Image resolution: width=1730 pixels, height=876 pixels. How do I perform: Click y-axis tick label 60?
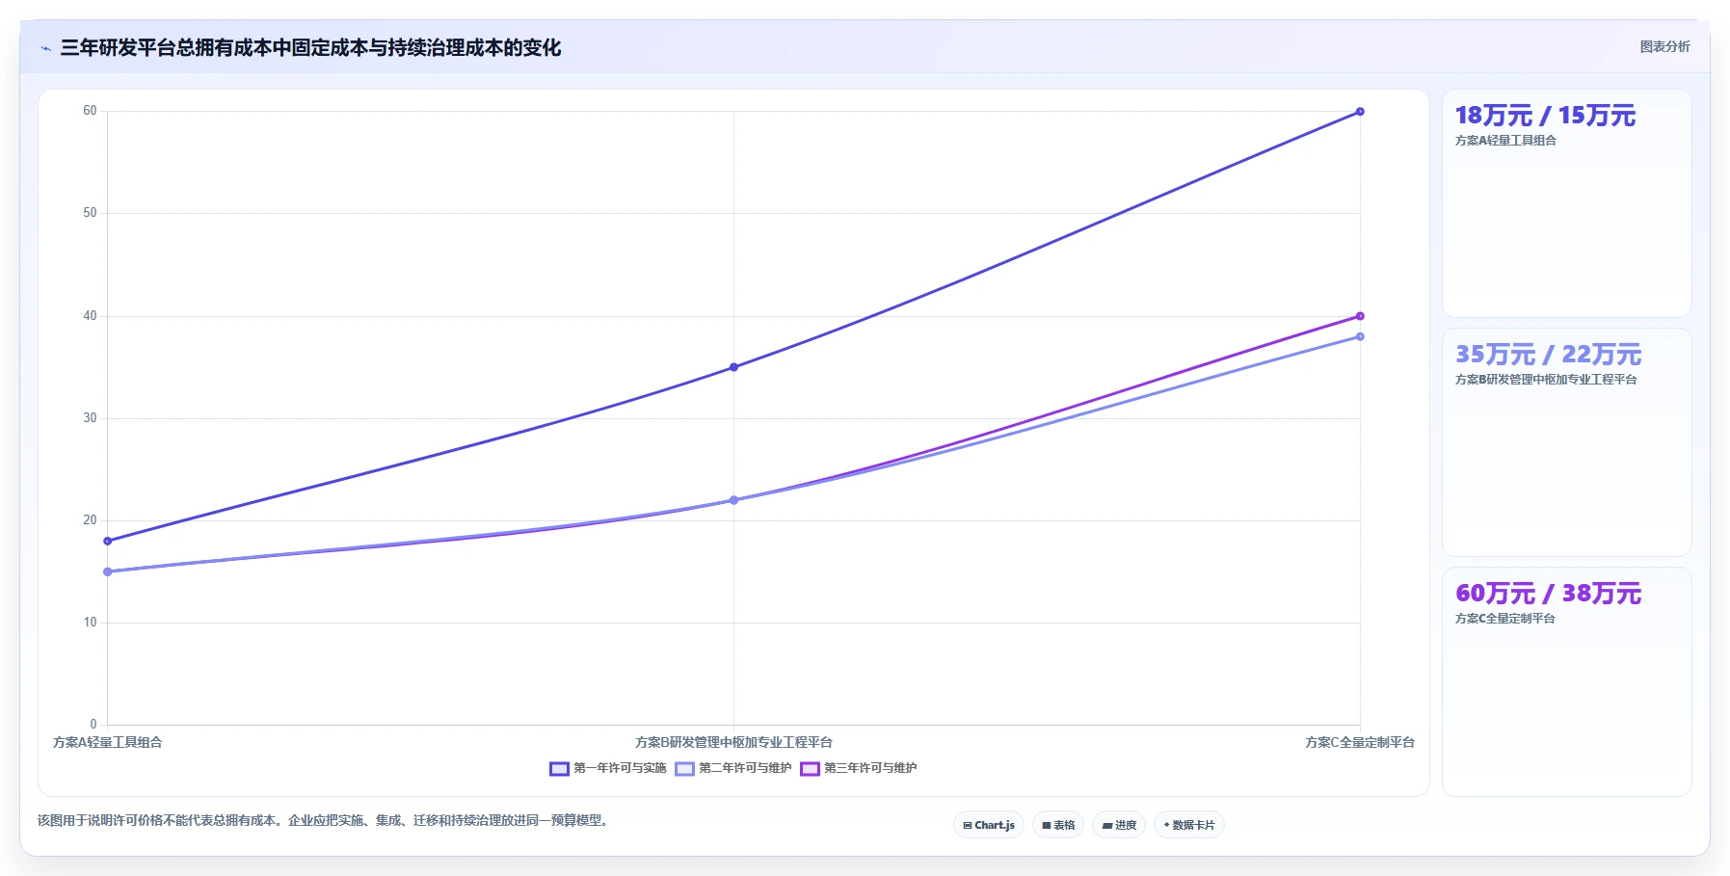pos(90,111)
